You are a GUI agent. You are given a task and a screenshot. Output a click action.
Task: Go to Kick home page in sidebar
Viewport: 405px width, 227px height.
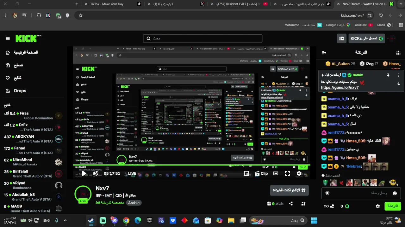click(x=22, y=52)
